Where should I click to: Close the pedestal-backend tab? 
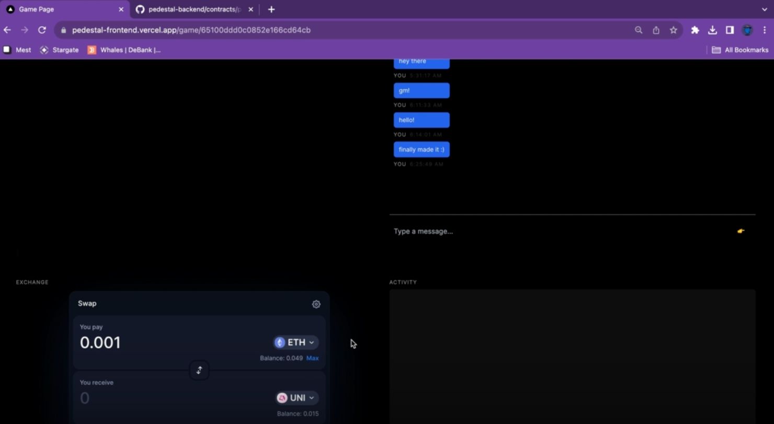coord(251,9)
